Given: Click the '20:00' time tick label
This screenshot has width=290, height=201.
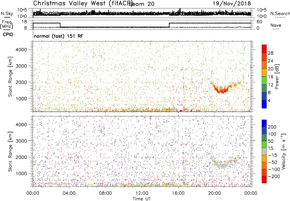Looking at the screenshot, I should pyautogui.click(x=214, y=193).
